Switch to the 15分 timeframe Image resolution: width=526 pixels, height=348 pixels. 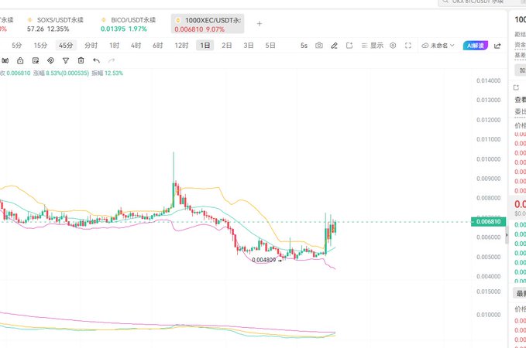[x=40, y=46]
